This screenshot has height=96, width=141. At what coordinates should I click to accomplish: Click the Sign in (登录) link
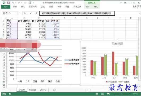(x=135, y=6)
